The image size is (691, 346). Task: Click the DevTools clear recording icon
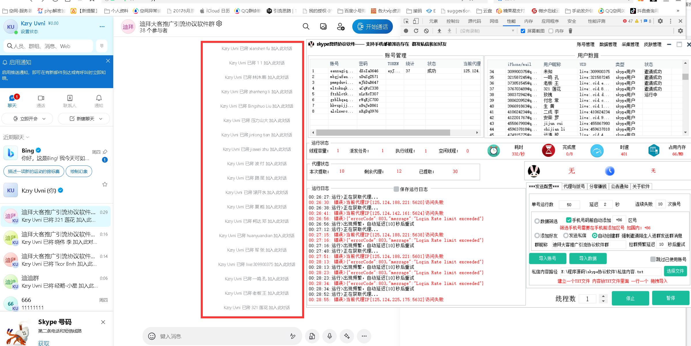click(x=426, y=31)
